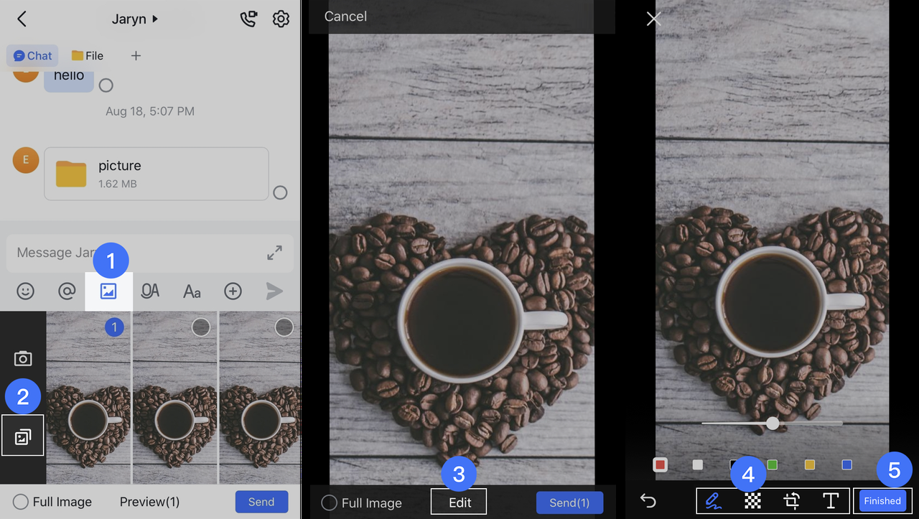Viewport: 919px width, 519px height.
Task: Click the emoji smiley icon
Action: pos(26,291)
